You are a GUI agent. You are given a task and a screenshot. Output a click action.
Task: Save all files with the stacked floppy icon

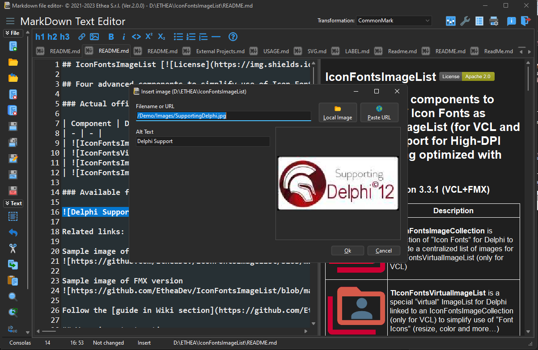coord(13,143)
